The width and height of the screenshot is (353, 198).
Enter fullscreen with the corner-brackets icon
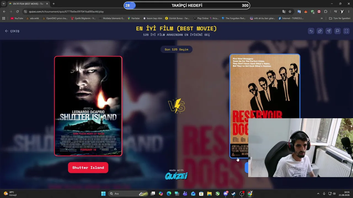[346, 31]
